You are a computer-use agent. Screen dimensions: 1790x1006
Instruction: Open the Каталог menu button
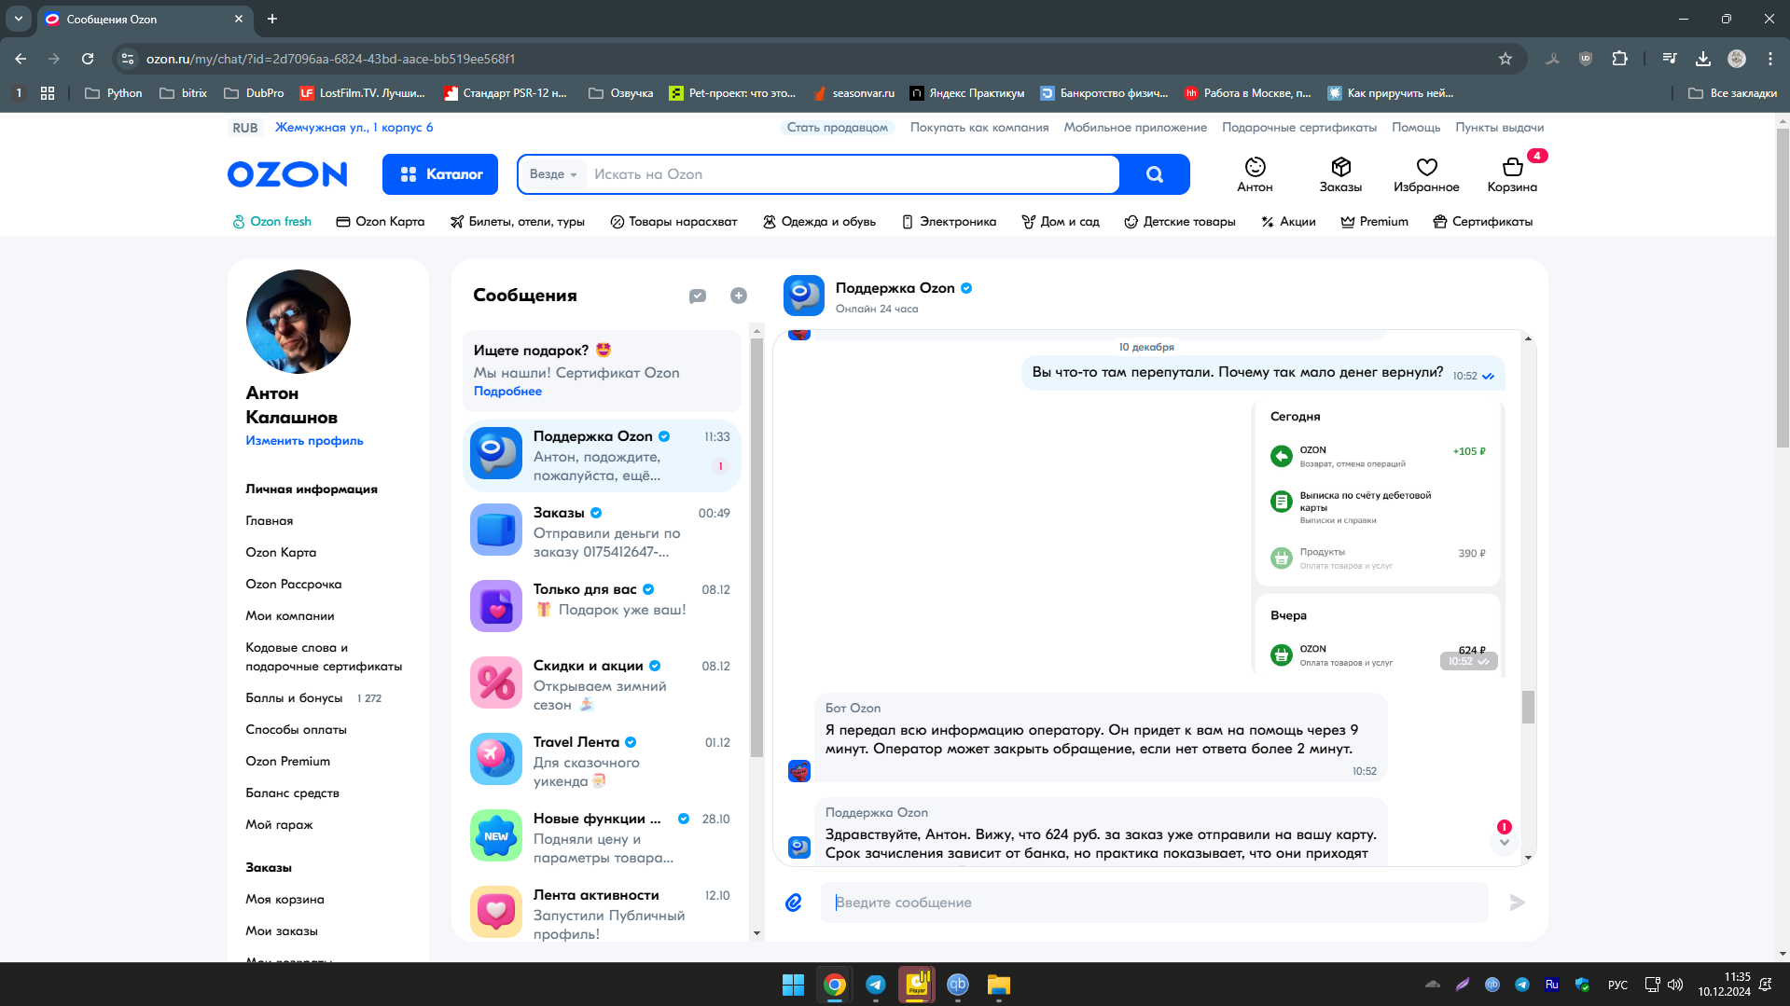pos(440,174)
